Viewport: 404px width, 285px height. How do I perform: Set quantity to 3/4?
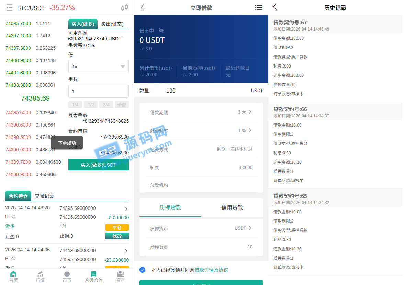click(x=106, y=105)
